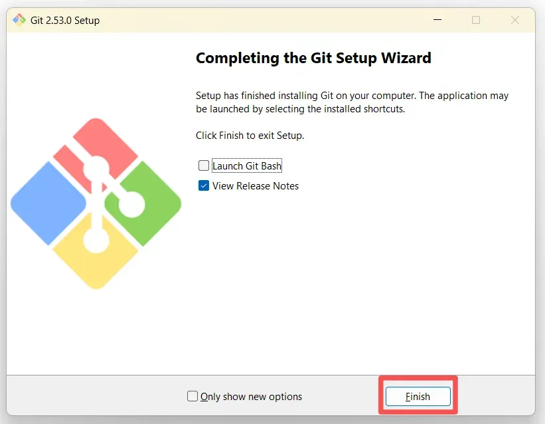Enable the Launch Git Bash checkbox
The height and width of the screenshot is (424, 545).
pos(204,165)
